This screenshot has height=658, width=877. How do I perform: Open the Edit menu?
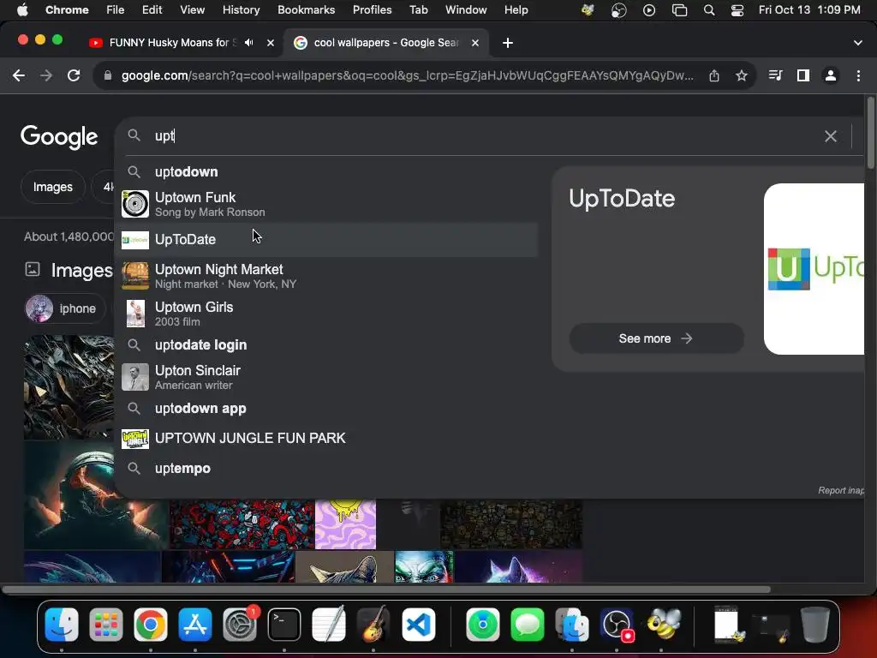152,9
